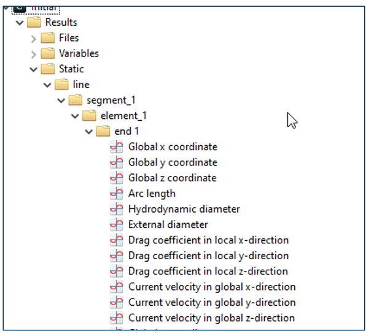
Task: Select Drag coefficient in local x-direction
Action: click(x=208, y=240)
